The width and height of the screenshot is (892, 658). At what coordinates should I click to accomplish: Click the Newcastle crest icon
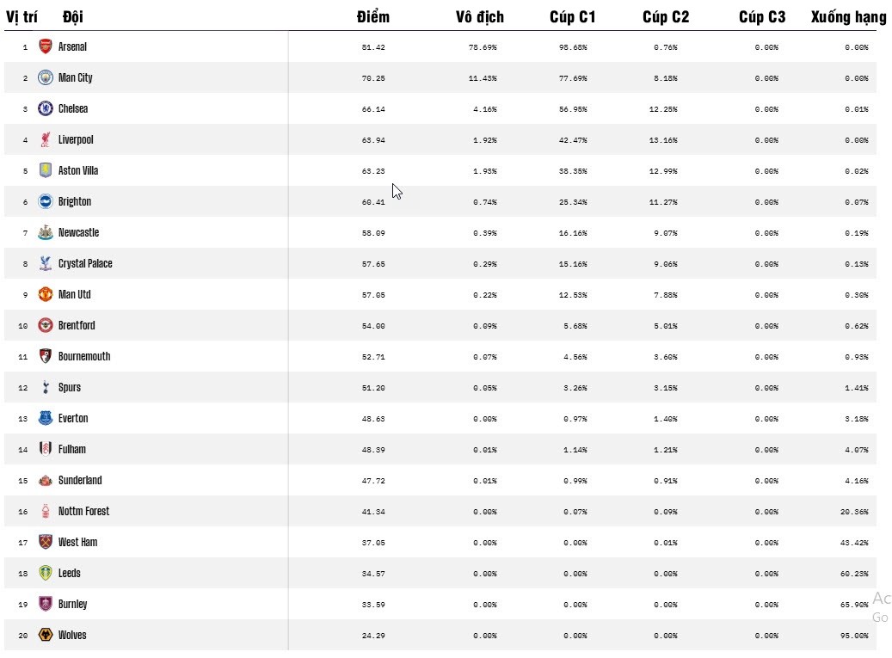(x=46, y=233)
